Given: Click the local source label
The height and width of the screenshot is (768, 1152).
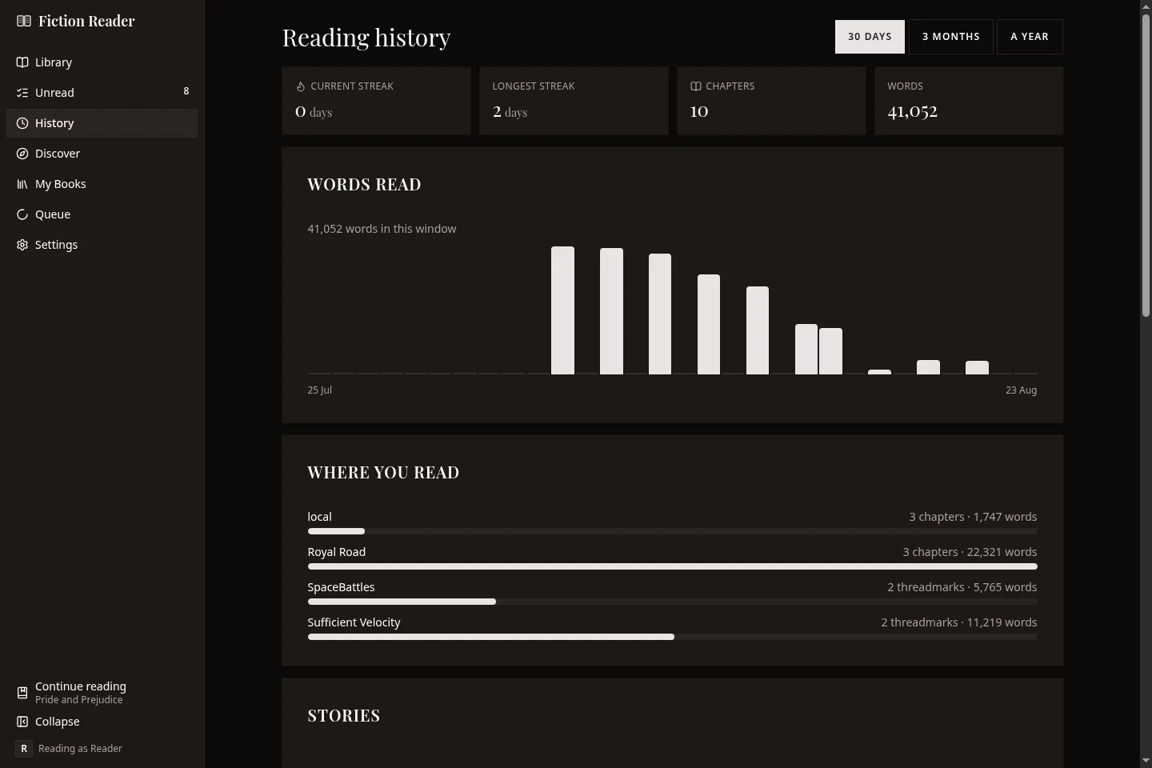Looking at the screenshot, I should click(319, 517).
